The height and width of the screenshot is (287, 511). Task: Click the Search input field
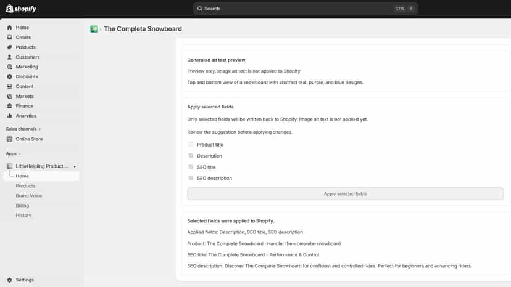tap(305, 9)
